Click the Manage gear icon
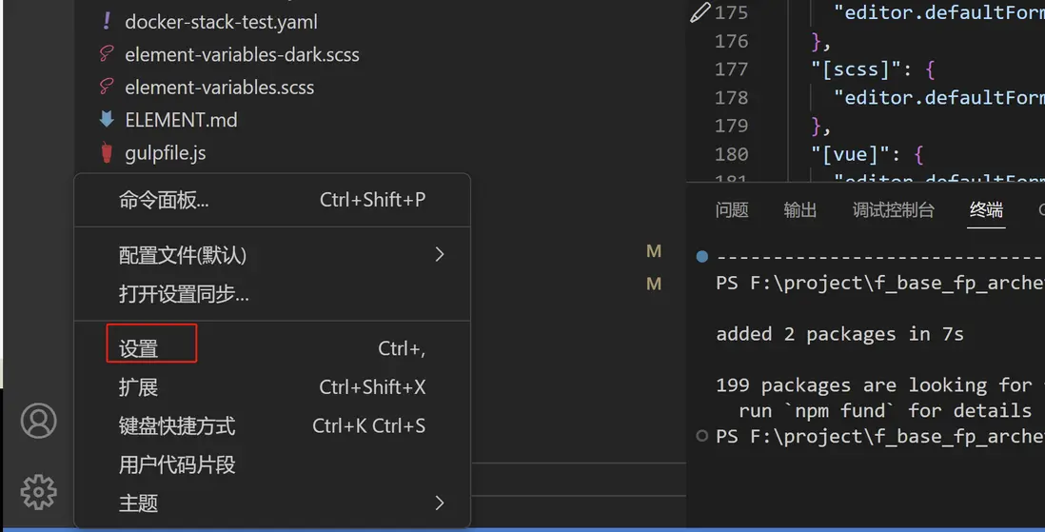This screenshot has height=532, width=1045. tap(38, 491)
